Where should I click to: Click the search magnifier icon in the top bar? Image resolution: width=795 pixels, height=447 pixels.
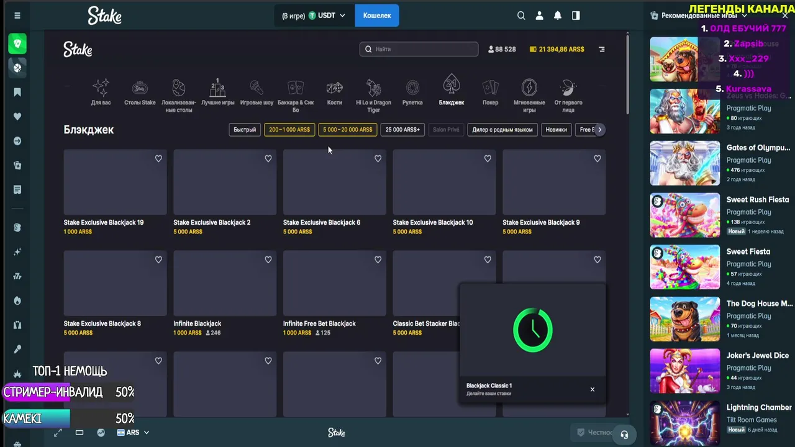(521, 16)
